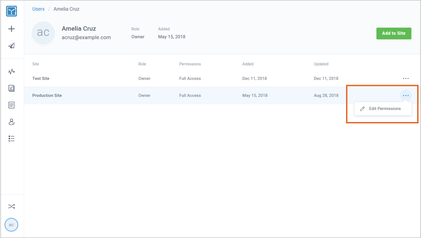Open the paper plane deploy icon
421x238 pixels.
point(11,46)
